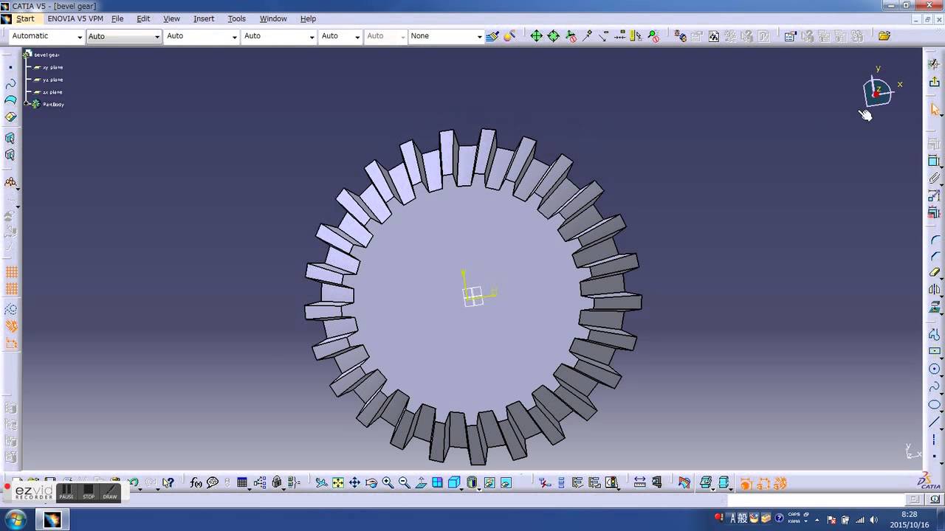
Task: Click the Ellipse tool on right toolbar
Action: (935, 404)
